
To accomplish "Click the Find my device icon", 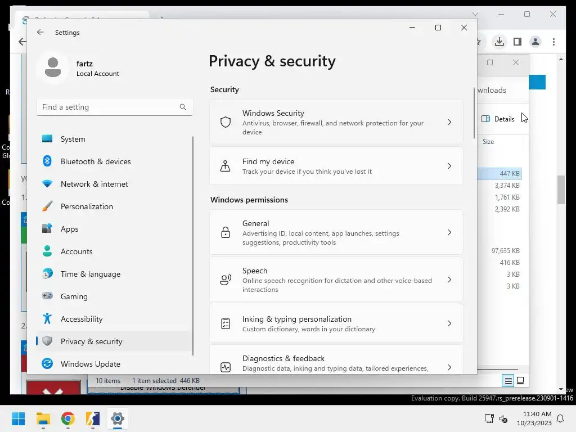I will (x=225, y=166).
